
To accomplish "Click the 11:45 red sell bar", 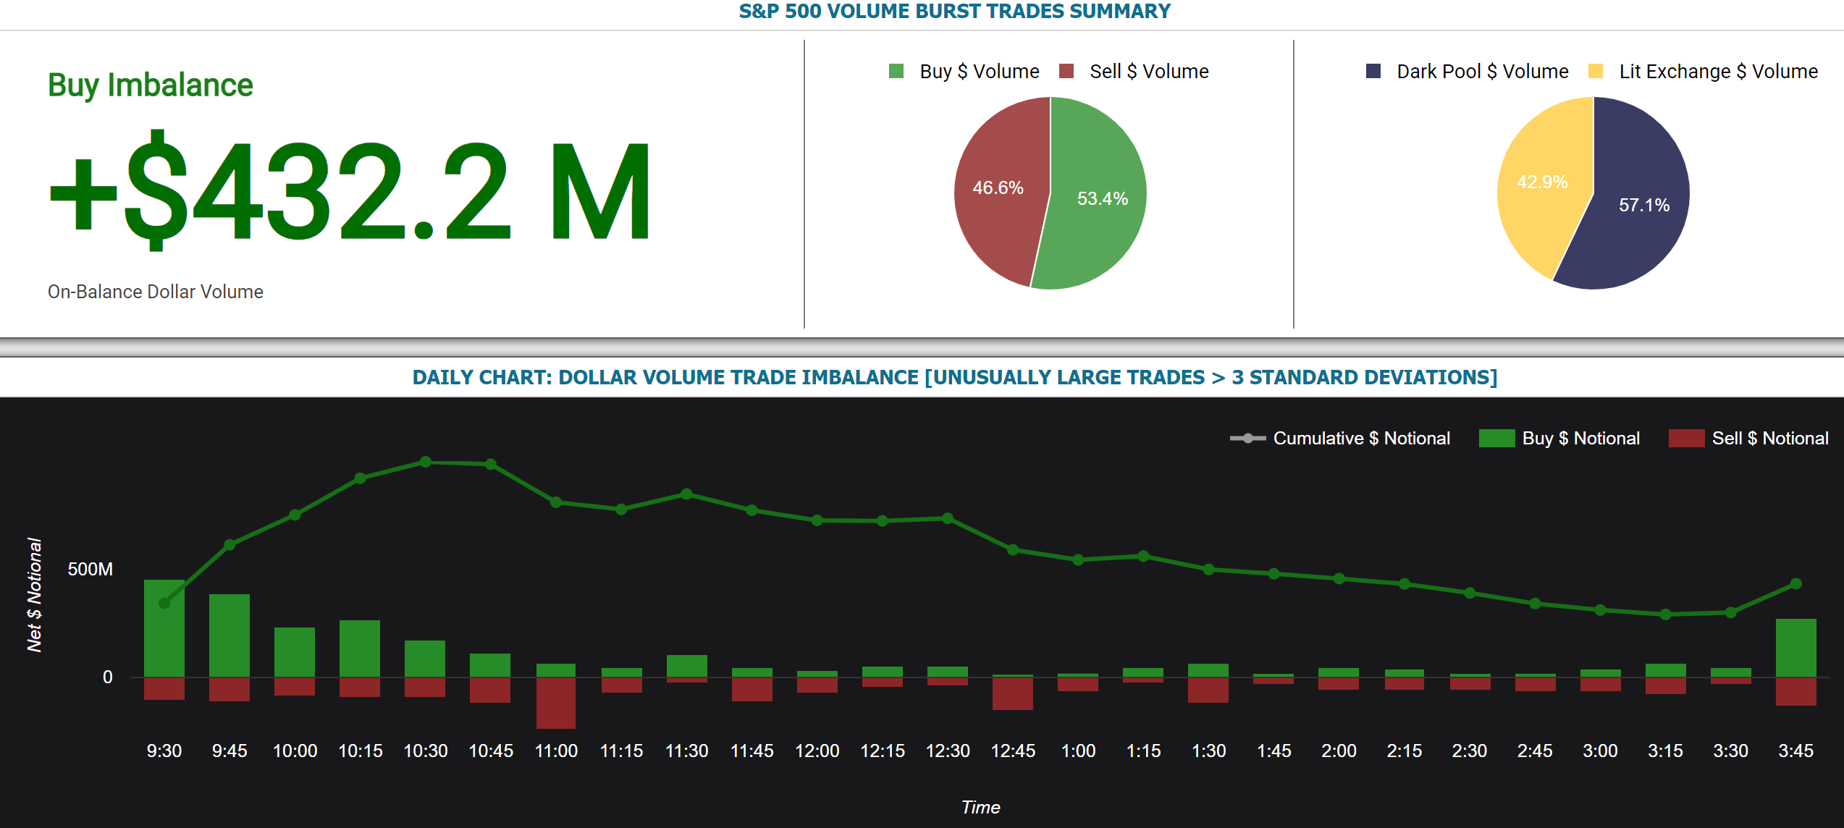I will pos(752,689).
